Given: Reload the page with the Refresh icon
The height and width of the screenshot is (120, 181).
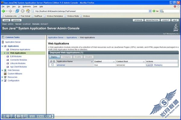Looking at the screenshot, I should click(x=17, y=11).
